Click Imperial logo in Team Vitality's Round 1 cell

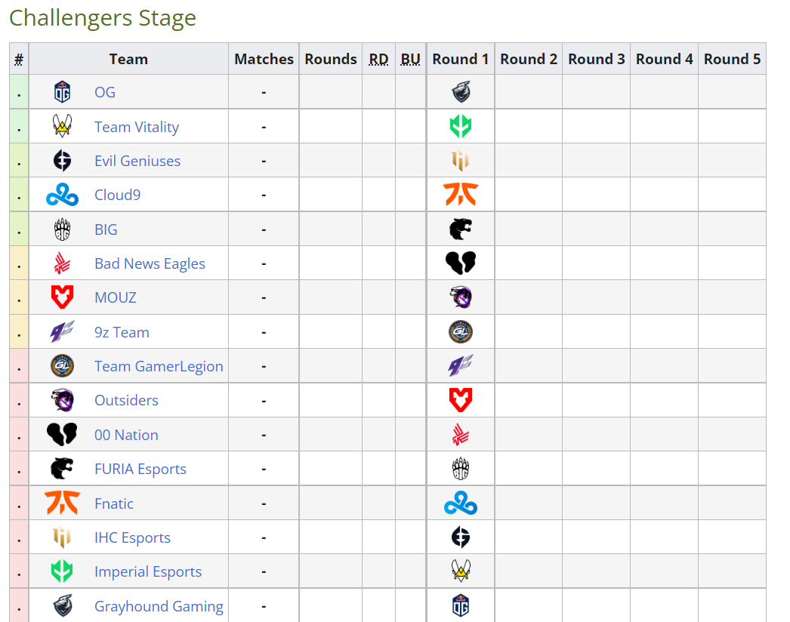click(461, 126)
